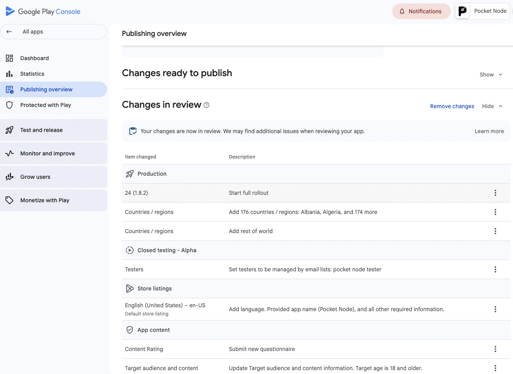Go back to All apps
Viewport: 513px width, 374px height.
coord(54,32)
